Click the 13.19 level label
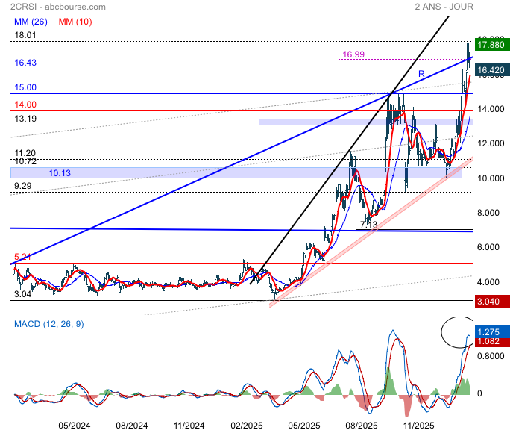This screenshot has width=510, height=433. pos(25,119)
